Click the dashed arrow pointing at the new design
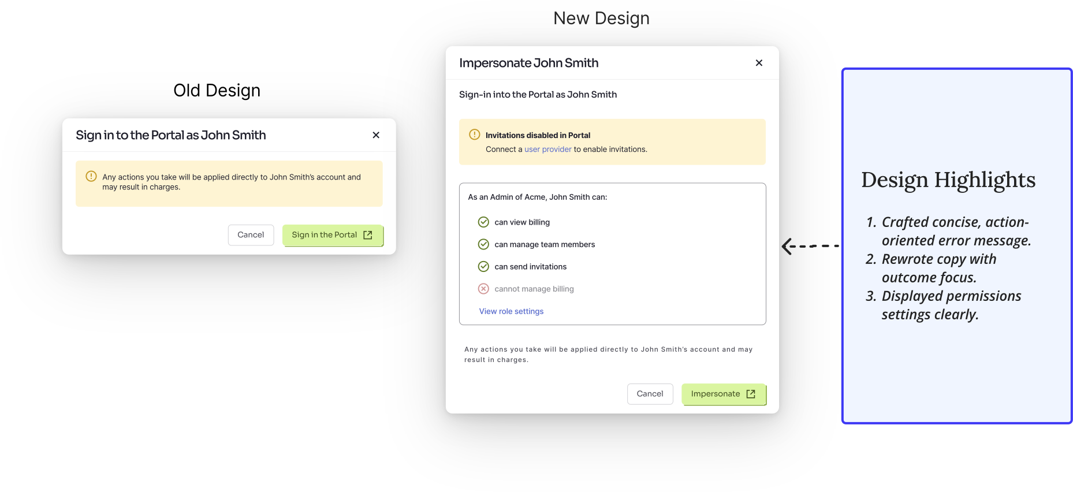Image resolution: width=1073 pixels, height=492 pixels. pyautogui.click(x=810, y=247)
